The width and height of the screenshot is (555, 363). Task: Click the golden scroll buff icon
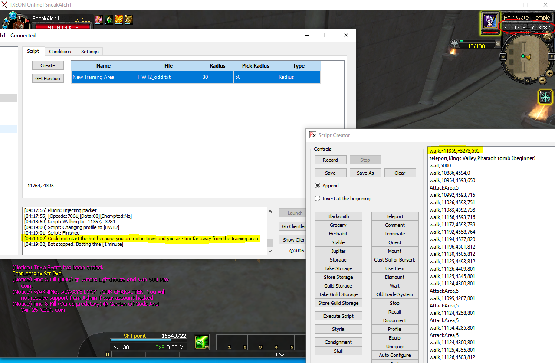129,20
